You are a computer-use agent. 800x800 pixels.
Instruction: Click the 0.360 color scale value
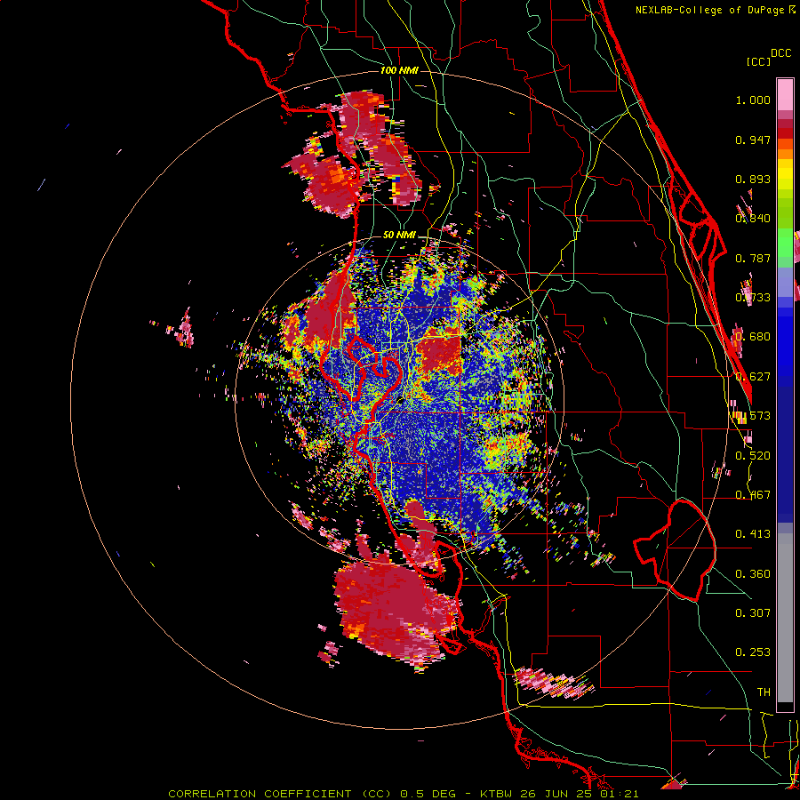(x=753, y=574)
